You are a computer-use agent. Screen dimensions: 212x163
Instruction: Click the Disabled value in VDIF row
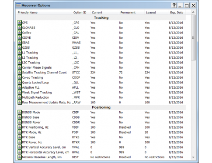tap(125, 127)
